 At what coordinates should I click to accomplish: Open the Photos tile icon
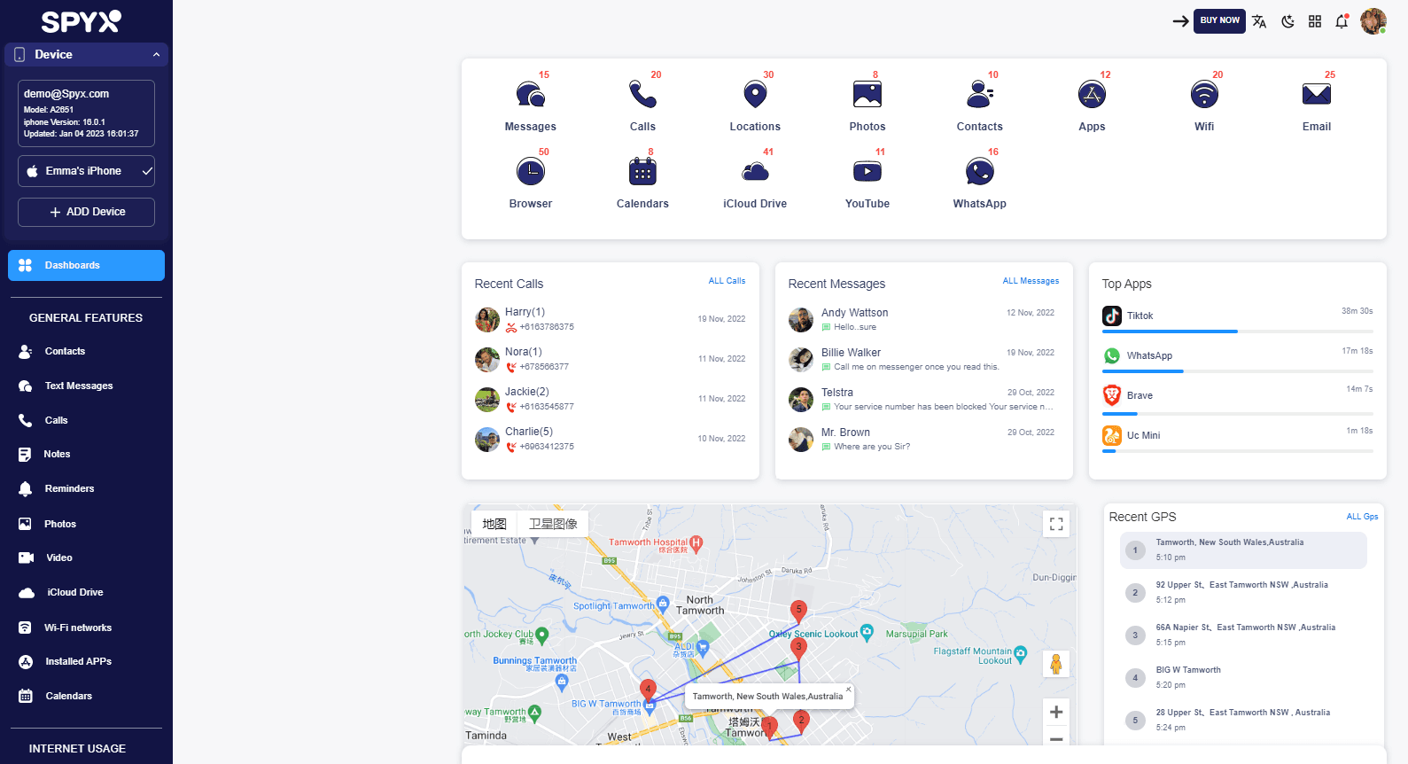click(867, 94)
